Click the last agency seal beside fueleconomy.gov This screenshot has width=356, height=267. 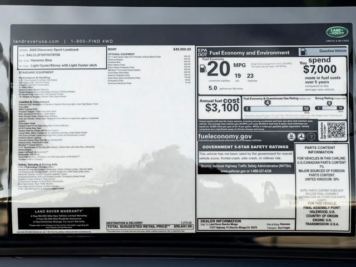[x=311, y=137]
